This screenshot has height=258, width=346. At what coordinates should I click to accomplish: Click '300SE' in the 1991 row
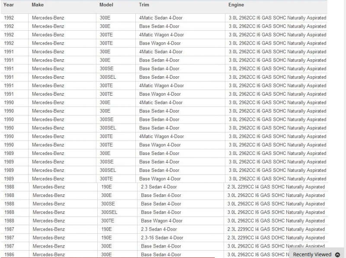click(x=106, y=69)
